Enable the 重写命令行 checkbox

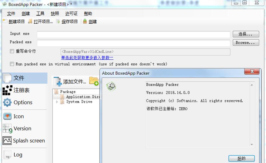[x=12, y=51]
